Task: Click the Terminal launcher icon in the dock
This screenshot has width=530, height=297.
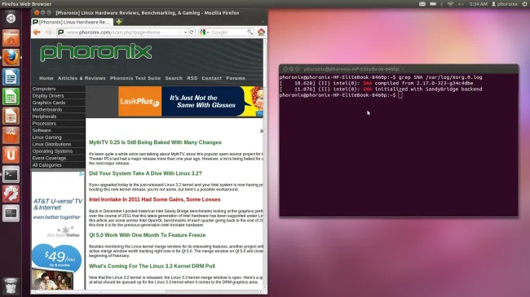Action: [x=11, y=174]
